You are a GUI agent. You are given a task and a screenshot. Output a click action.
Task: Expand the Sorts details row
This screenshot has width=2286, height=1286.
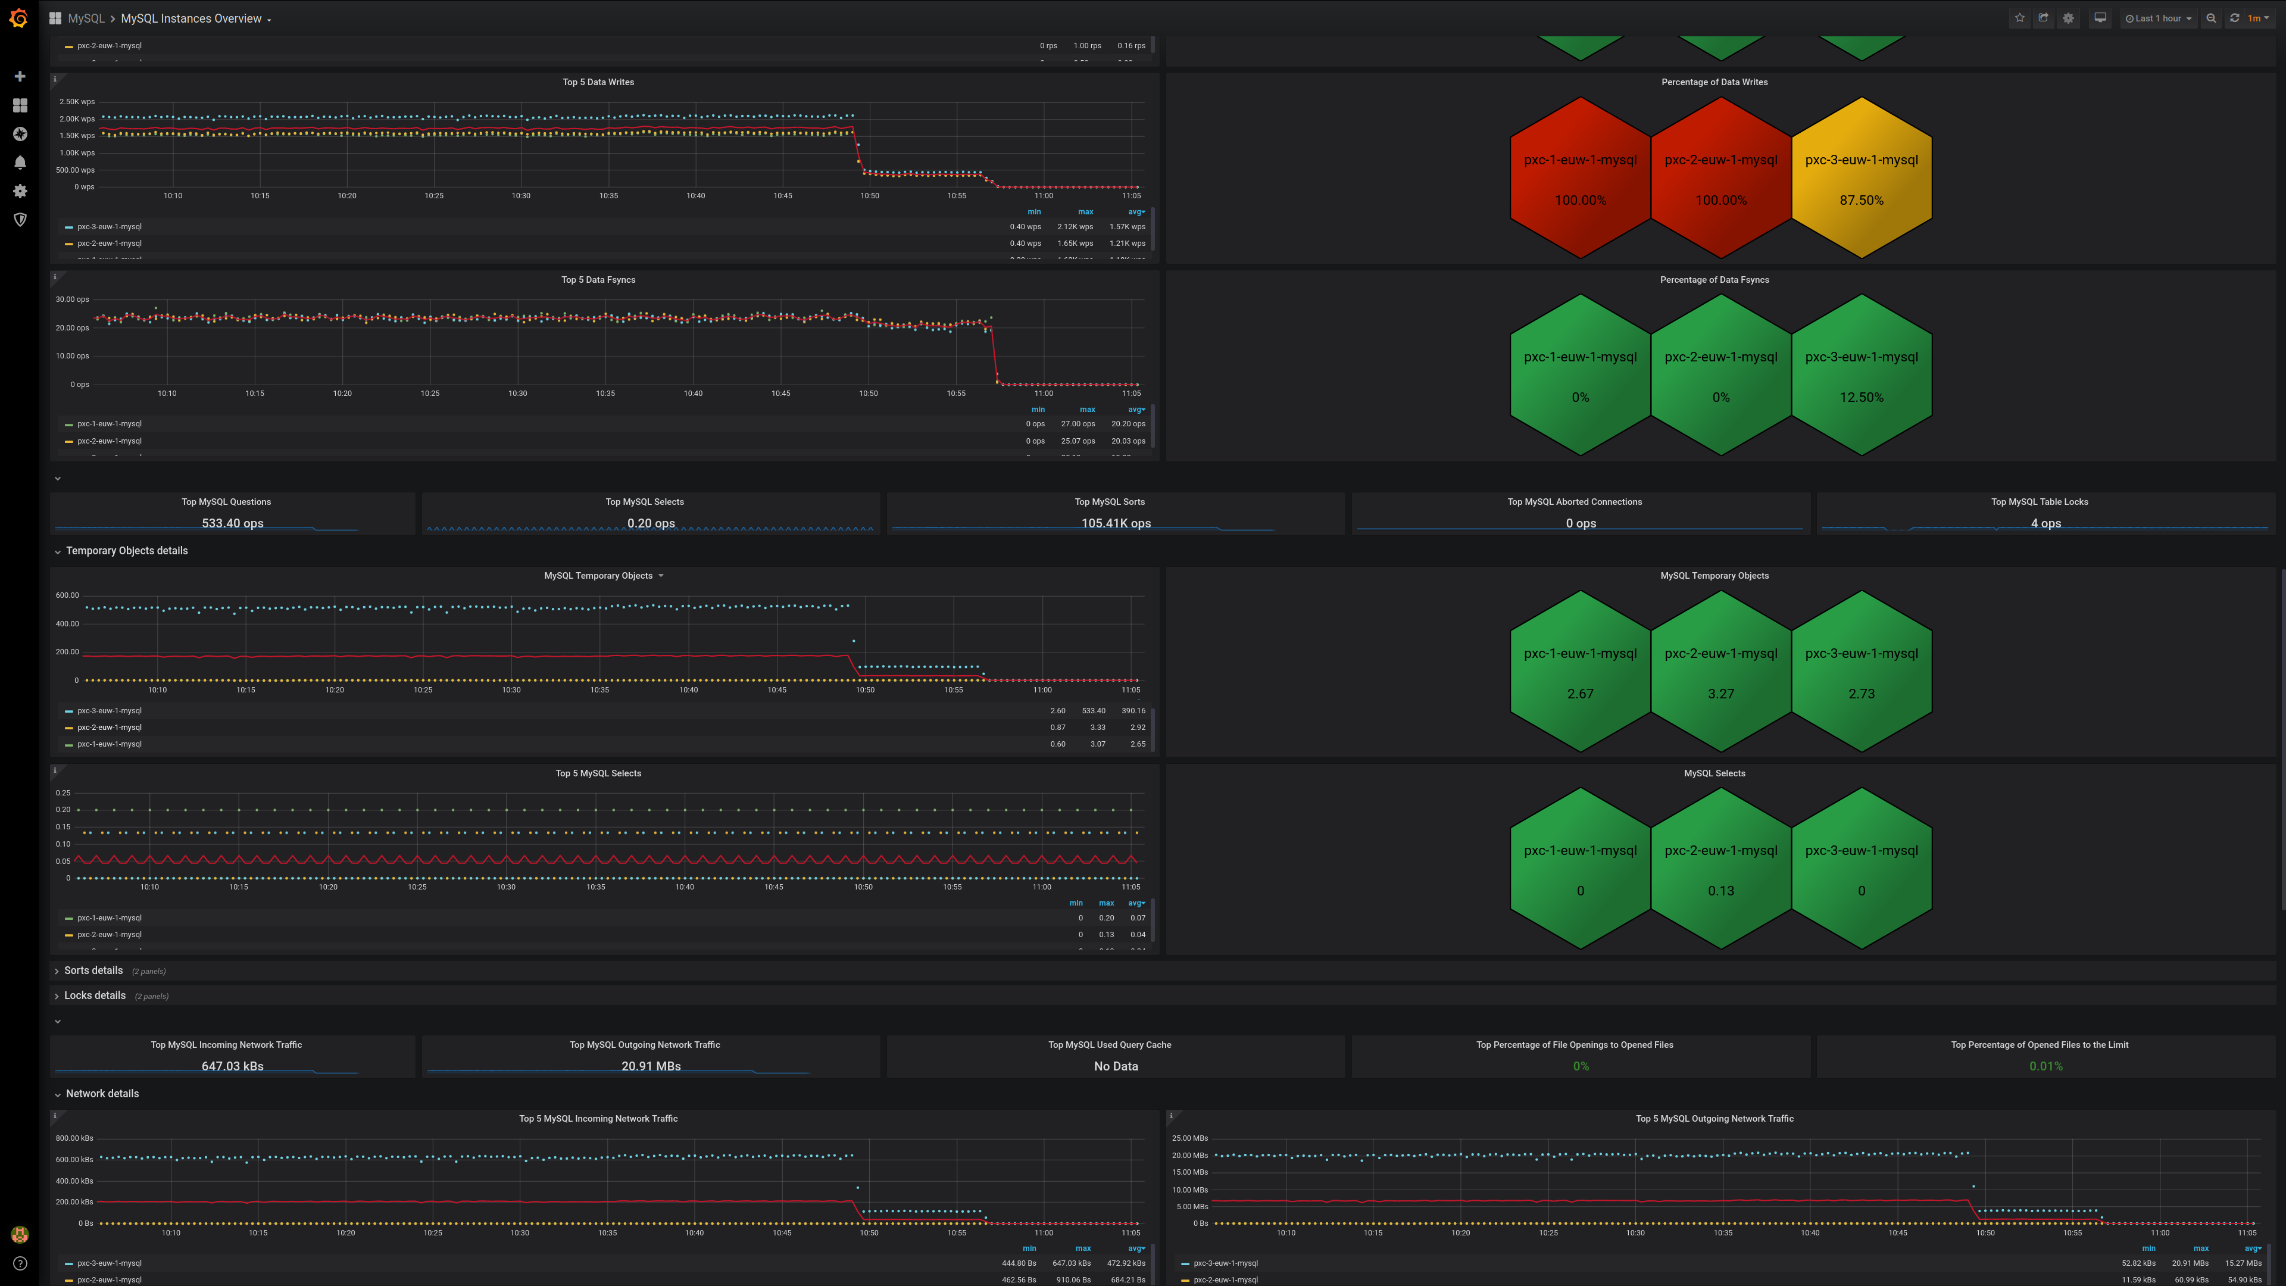click(92, 971)
